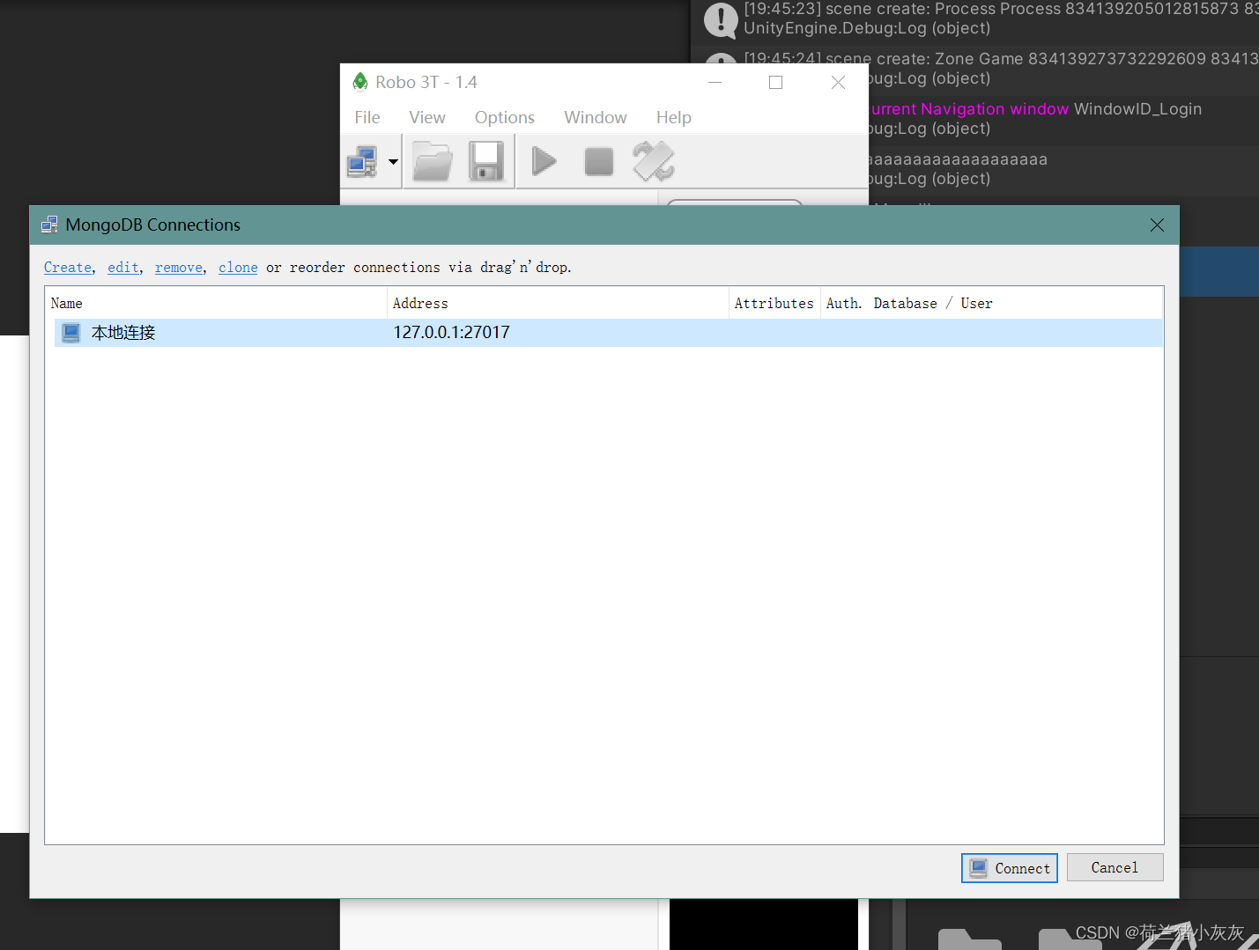Screen dimensions: 1259x950
Task: Click the Address column header
Action: point(558,303)
